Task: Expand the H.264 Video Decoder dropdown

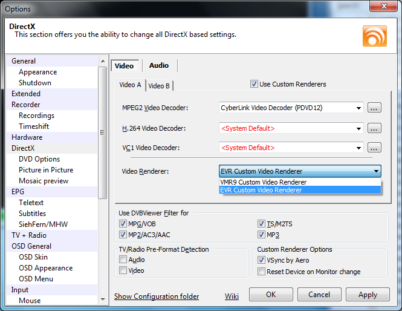Action: (358, 128)
